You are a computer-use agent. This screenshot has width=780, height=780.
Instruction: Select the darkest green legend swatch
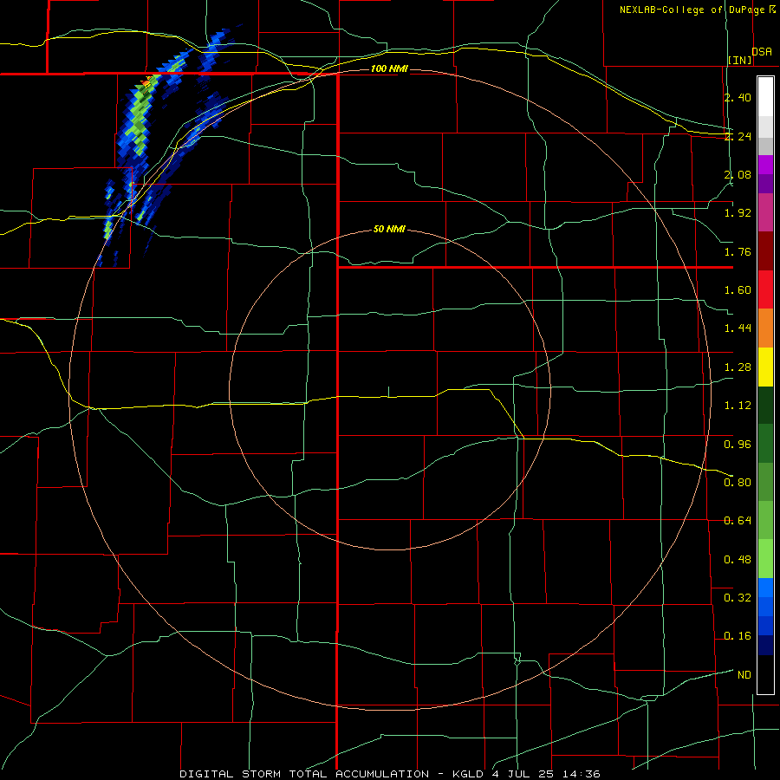click(x=765, y=405)
